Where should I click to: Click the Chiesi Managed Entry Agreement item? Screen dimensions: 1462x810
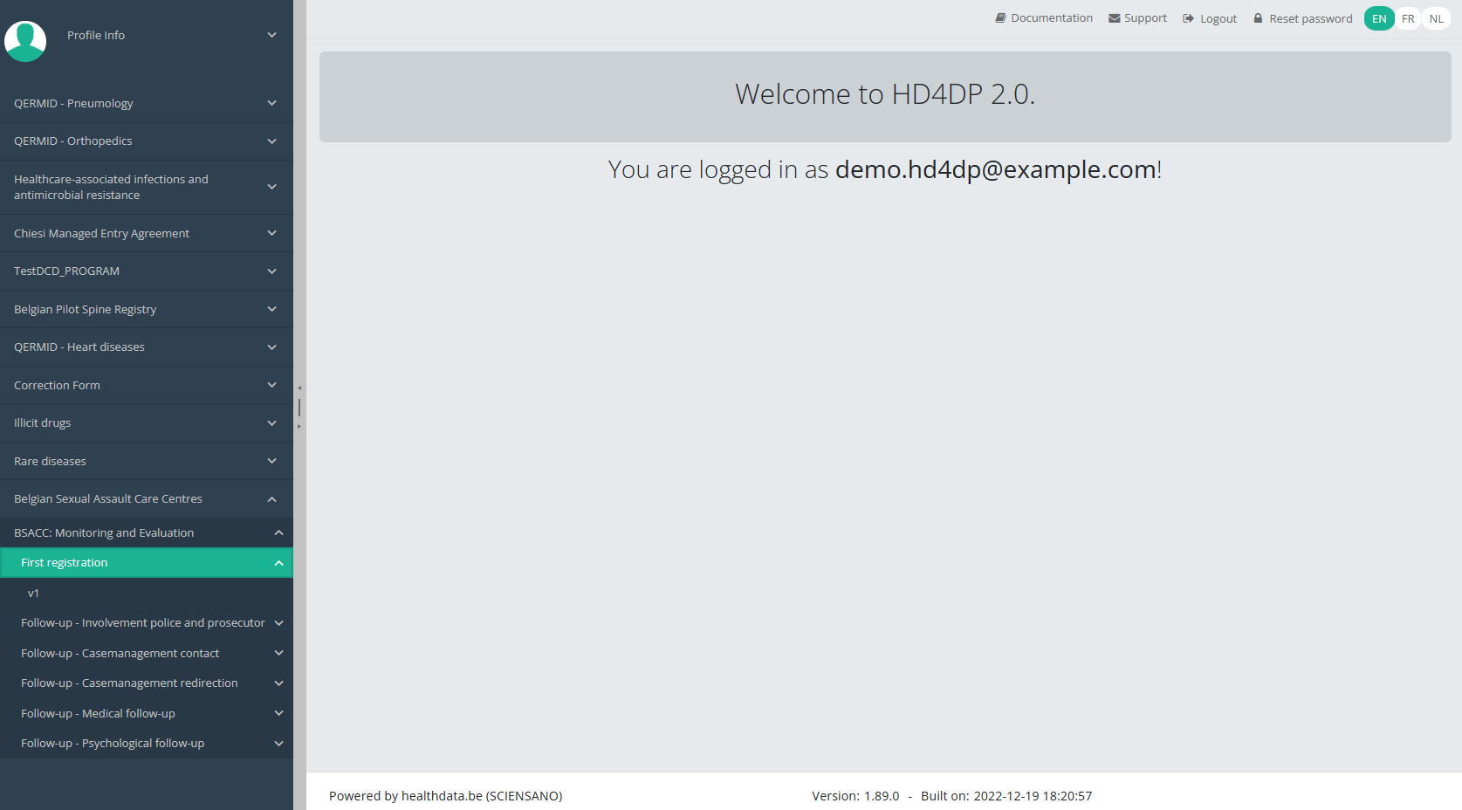point(102,233)
